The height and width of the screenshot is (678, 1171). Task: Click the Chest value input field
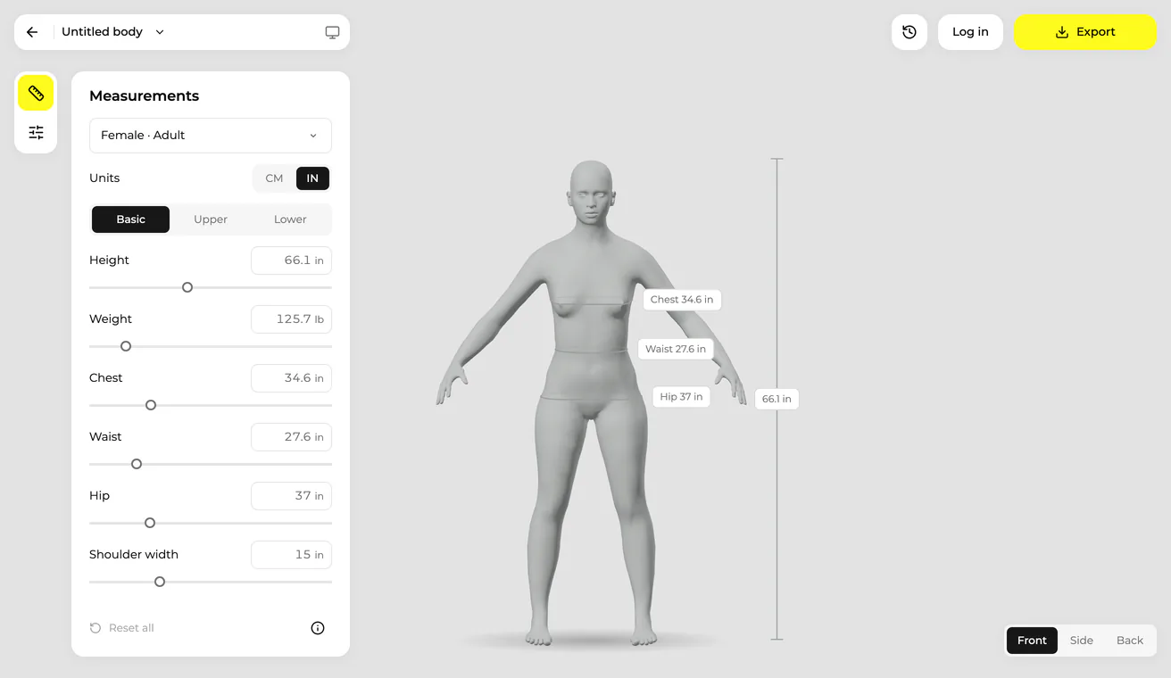(291, 378)
